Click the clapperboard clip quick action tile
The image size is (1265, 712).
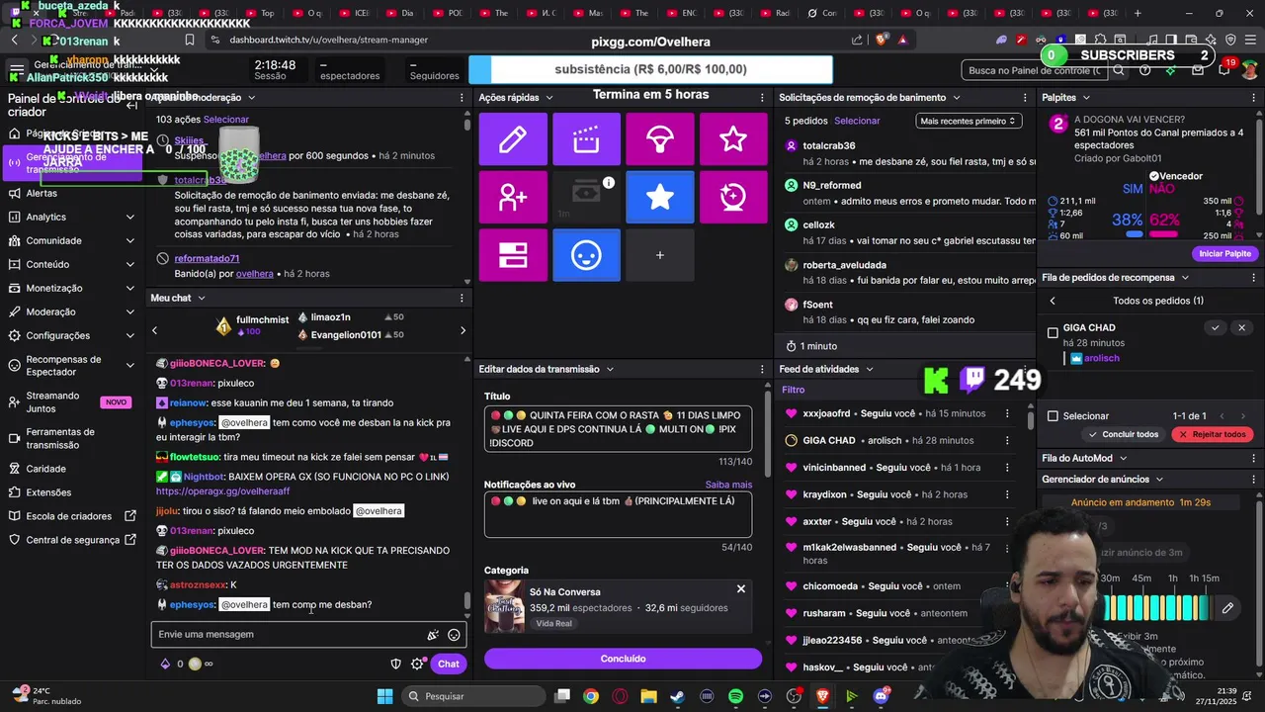586,139
